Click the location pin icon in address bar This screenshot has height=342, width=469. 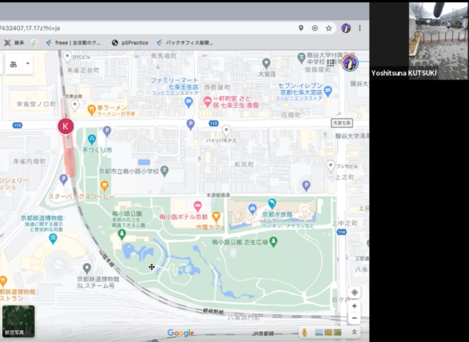coord(300,29)
